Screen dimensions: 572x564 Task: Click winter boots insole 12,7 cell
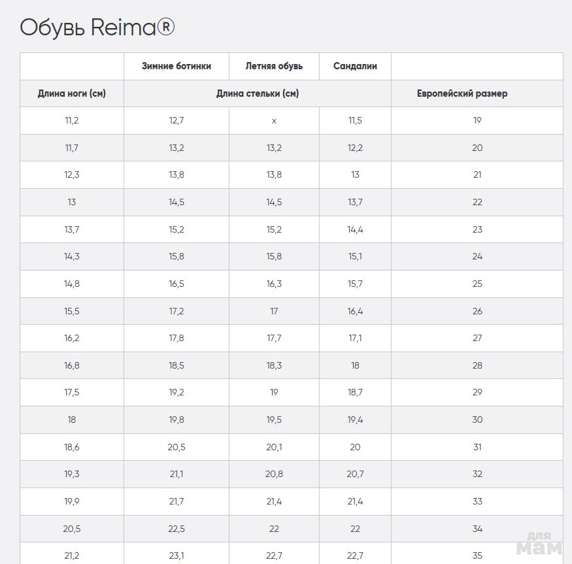(177, 120)
